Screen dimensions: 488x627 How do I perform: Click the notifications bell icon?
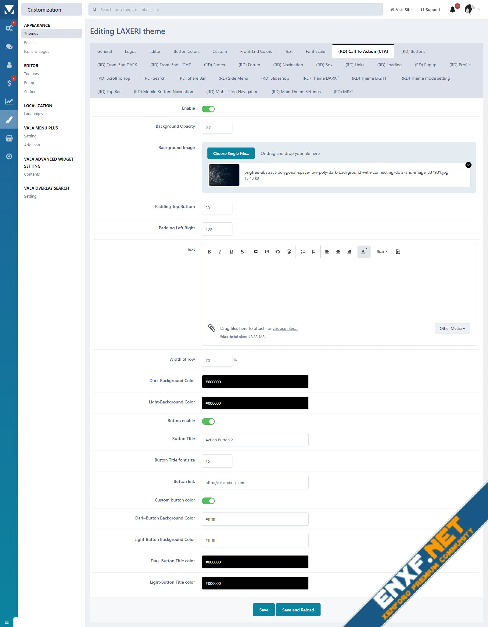coord(453,9)
